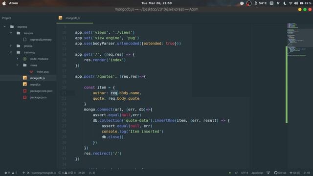Select the mongodb.js editor tab

click(x=75, y=18)
